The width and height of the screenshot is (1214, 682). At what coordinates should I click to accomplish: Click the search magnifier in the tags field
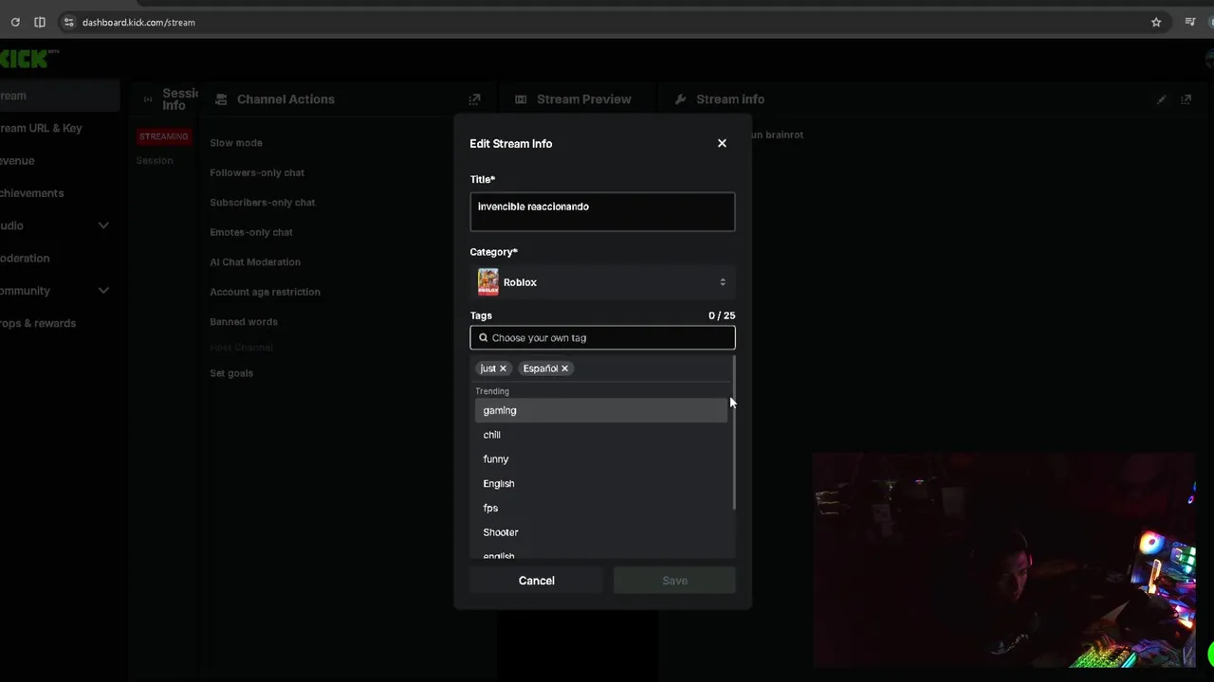[483, 337]
